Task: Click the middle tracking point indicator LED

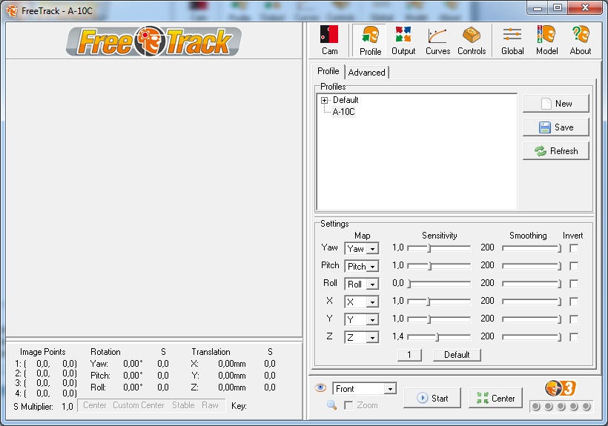Action: tap(561, 406)
